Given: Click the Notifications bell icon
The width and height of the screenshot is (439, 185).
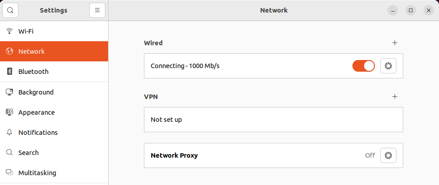Looking at the screenshot, I should click(x=9, y=133).
